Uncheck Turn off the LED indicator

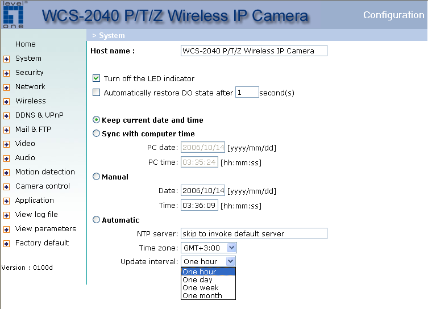tap(96, 79)
